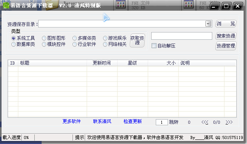Expand the 资源保存目录 dropdown arrow
This screenshot has height=144, width=247.
pyautogui.click(x=208, y=24)
